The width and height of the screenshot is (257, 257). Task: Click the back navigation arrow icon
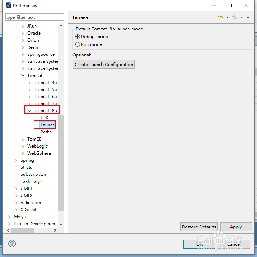point(220,17)
